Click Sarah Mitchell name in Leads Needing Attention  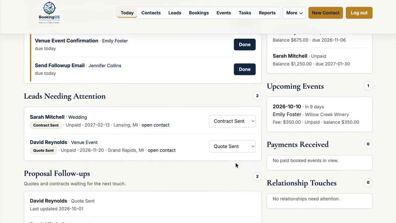point(47,117)
